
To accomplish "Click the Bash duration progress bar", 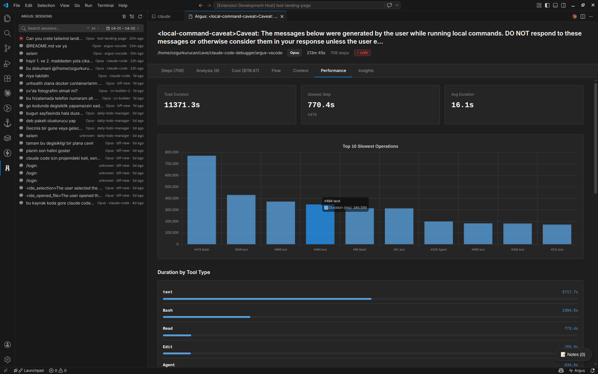I will click(x=206, y=317).
